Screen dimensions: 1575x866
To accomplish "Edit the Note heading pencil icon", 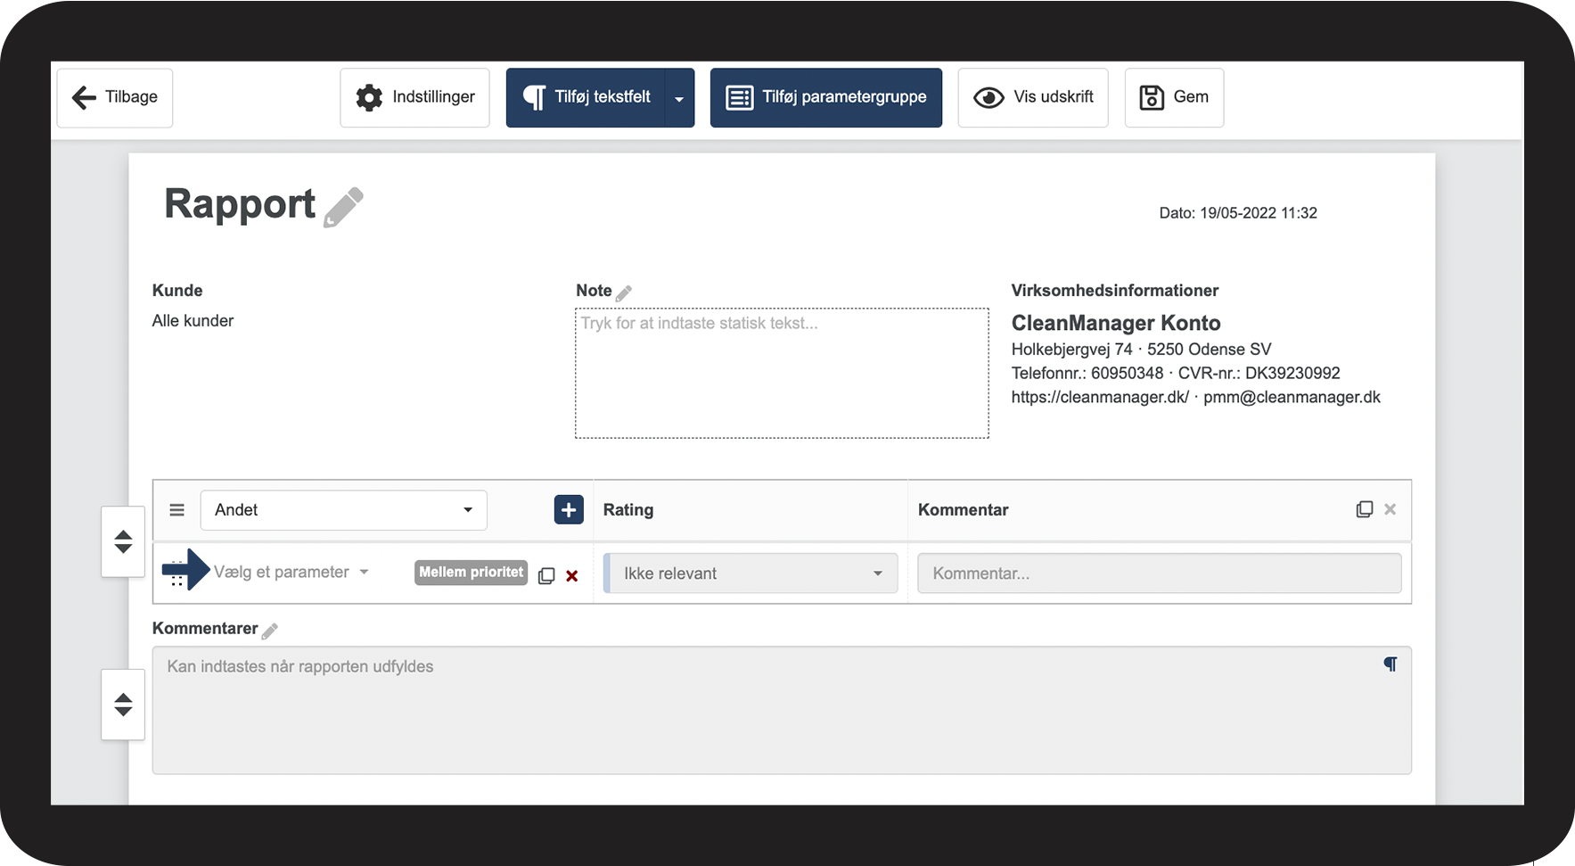I will (624, 293).
